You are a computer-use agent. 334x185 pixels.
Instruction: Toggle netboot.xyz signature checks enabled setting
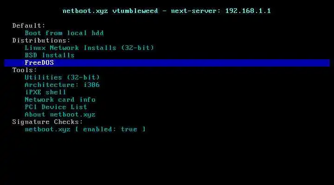[x=85, y=129]
